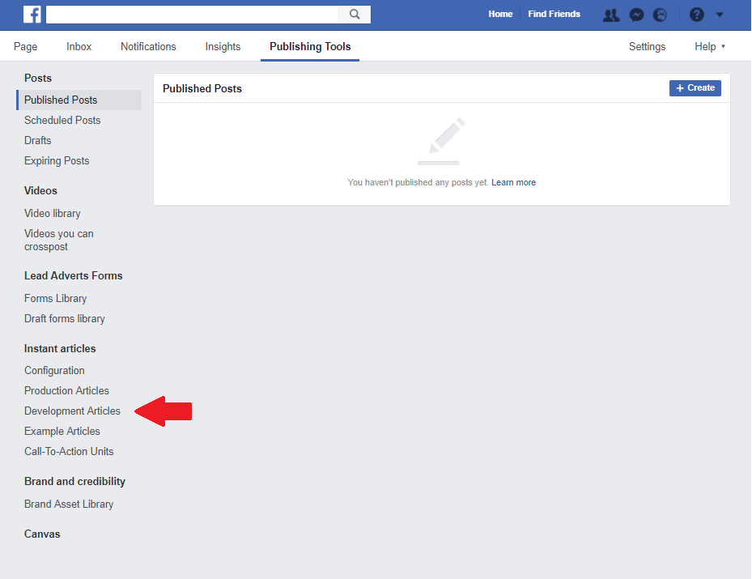This screenshot has height=579, width=752.
Task: Open Brand Asset Library
Action: pos(69,504)
